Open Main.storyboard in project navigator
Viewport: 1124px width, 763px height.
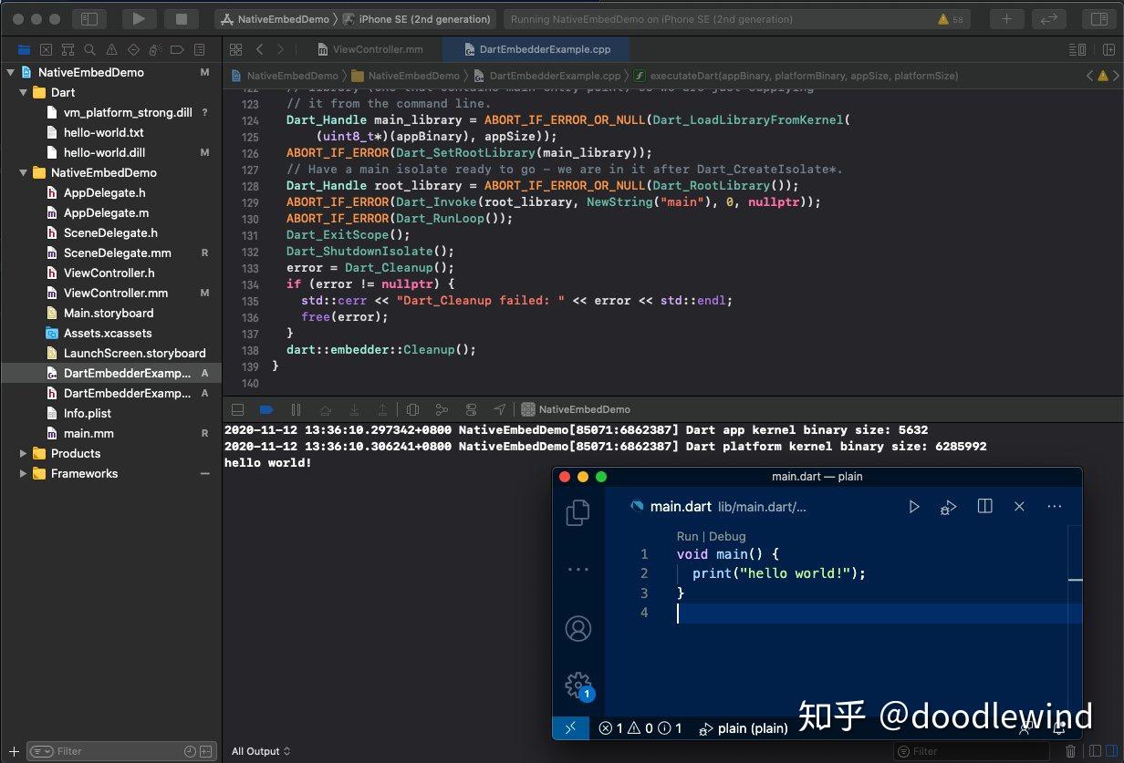[108, 313]
